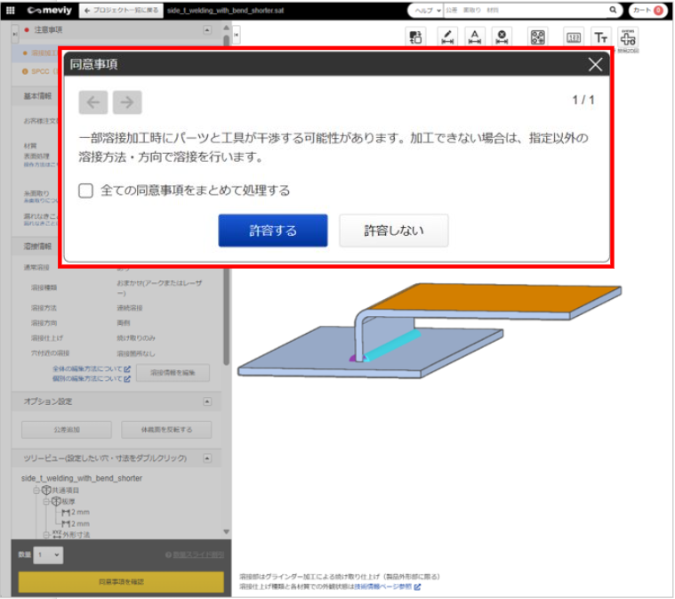Return to project list (プロジェクト一覧に戻る)
This screenshot has height=599, width=675.
point(120,11)
